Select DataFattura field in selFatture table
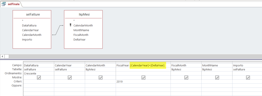This screenshot has height=96, width=262. click(x=29, y=25)
